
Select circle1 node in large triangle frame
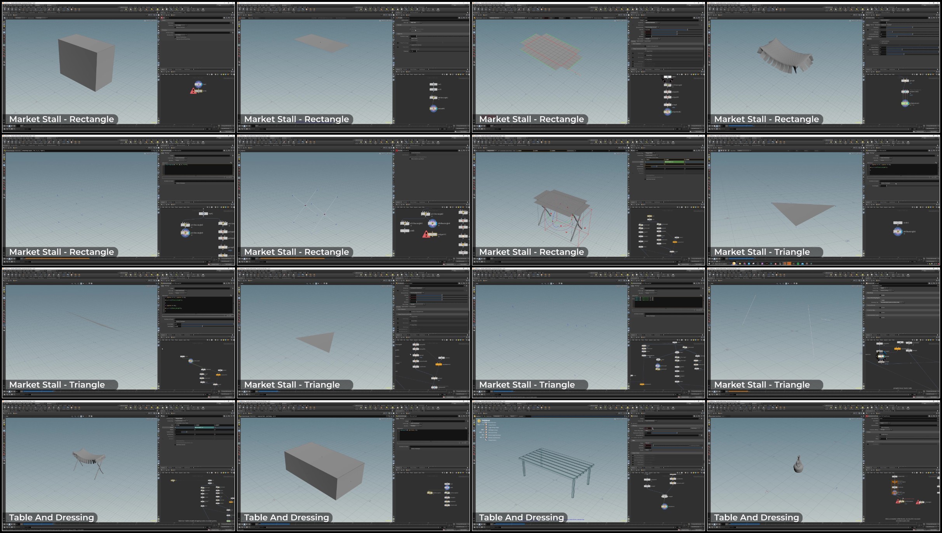898,223
